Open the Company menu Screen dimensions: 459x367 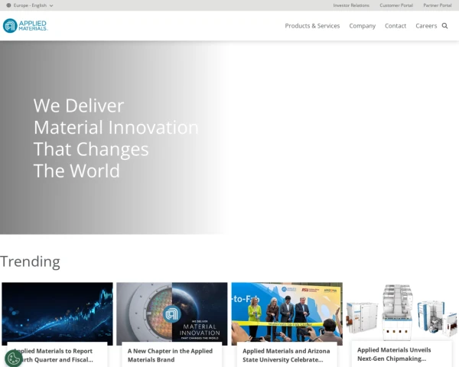(362, 26)
